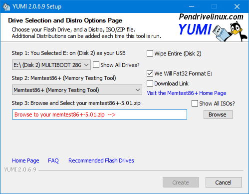Click the disabled Create button
The image size is (249, 194).
[x=181, y=182]
